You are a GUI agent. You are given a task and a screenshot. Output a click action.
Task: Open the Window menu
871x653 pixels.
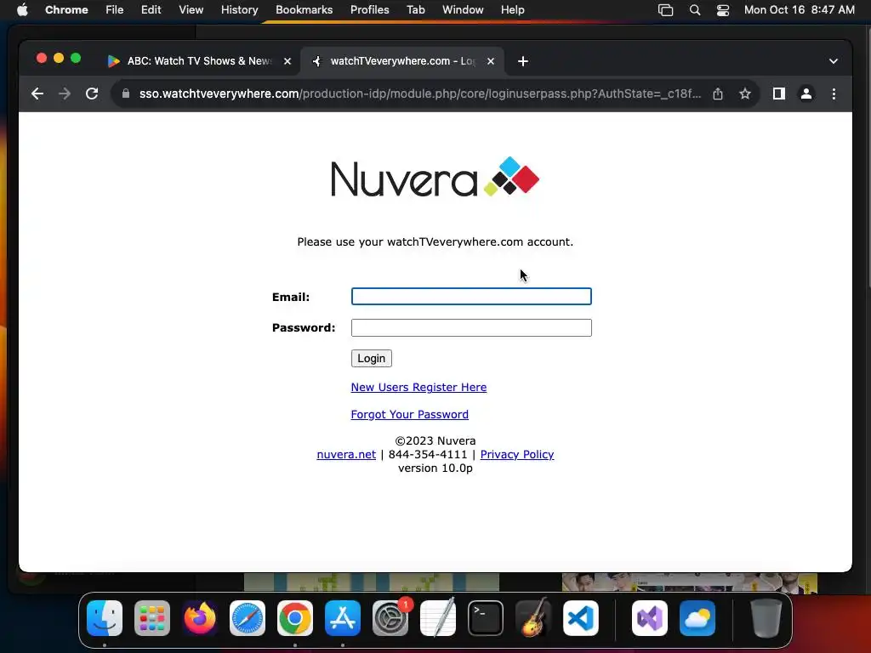(463, 10)
